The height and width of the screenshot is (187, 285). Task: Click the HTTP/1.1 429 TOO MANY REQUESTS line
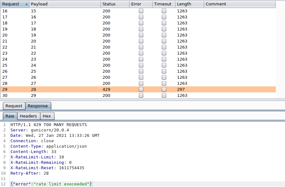48,125
